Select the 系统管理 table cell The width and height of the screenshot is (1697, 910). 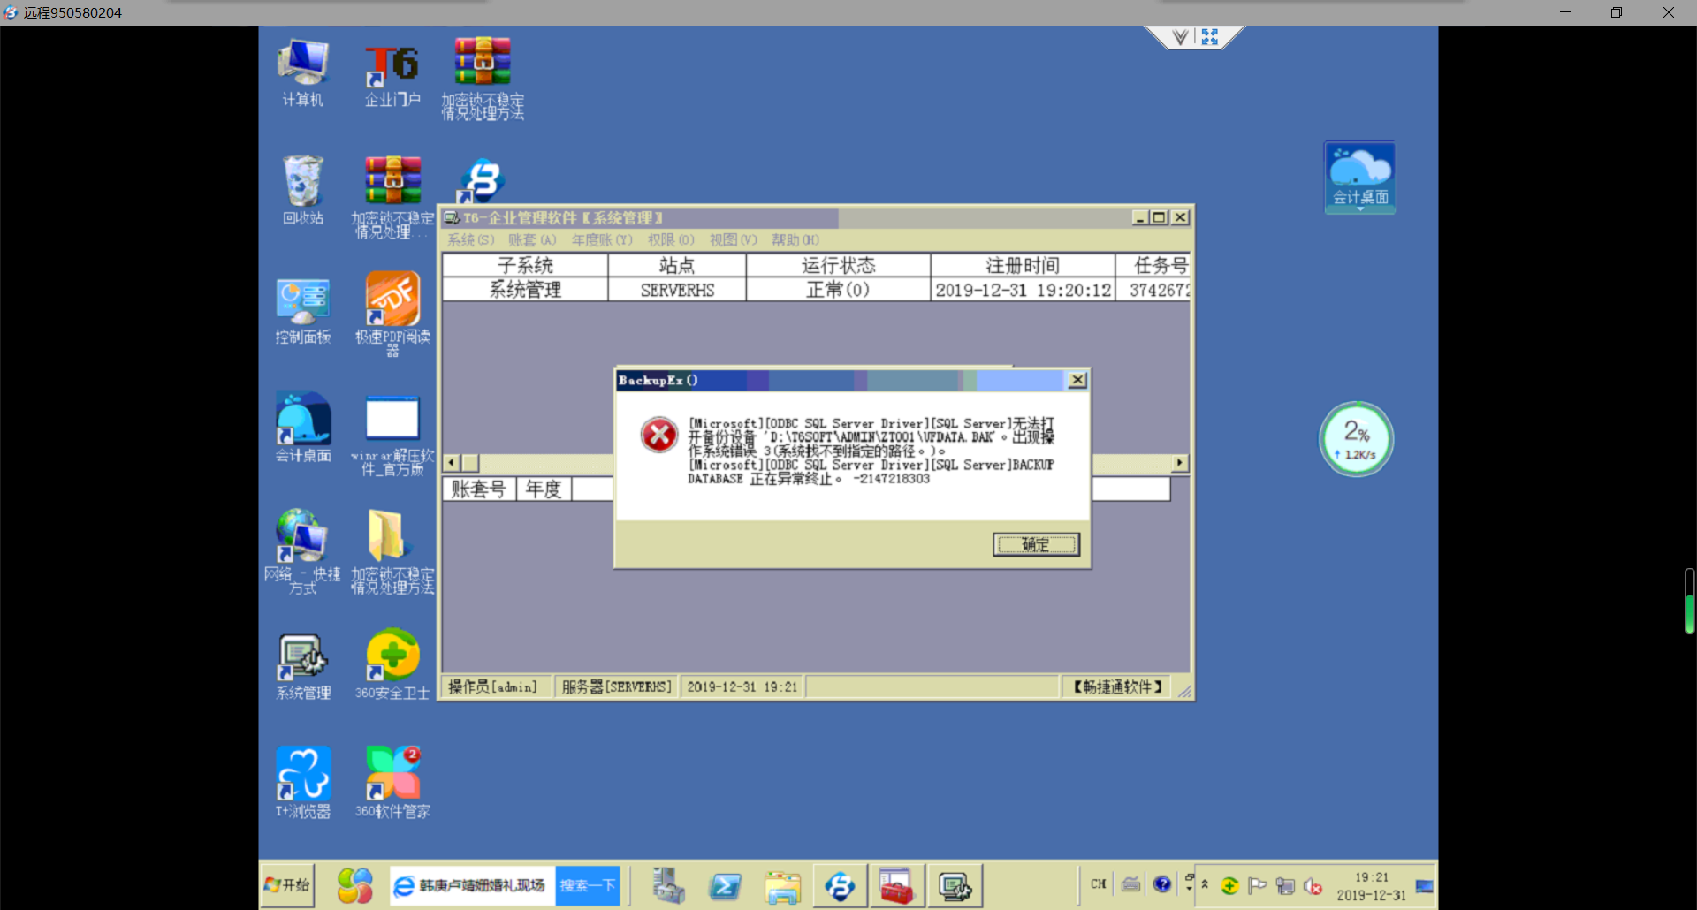tap(525, 290)
